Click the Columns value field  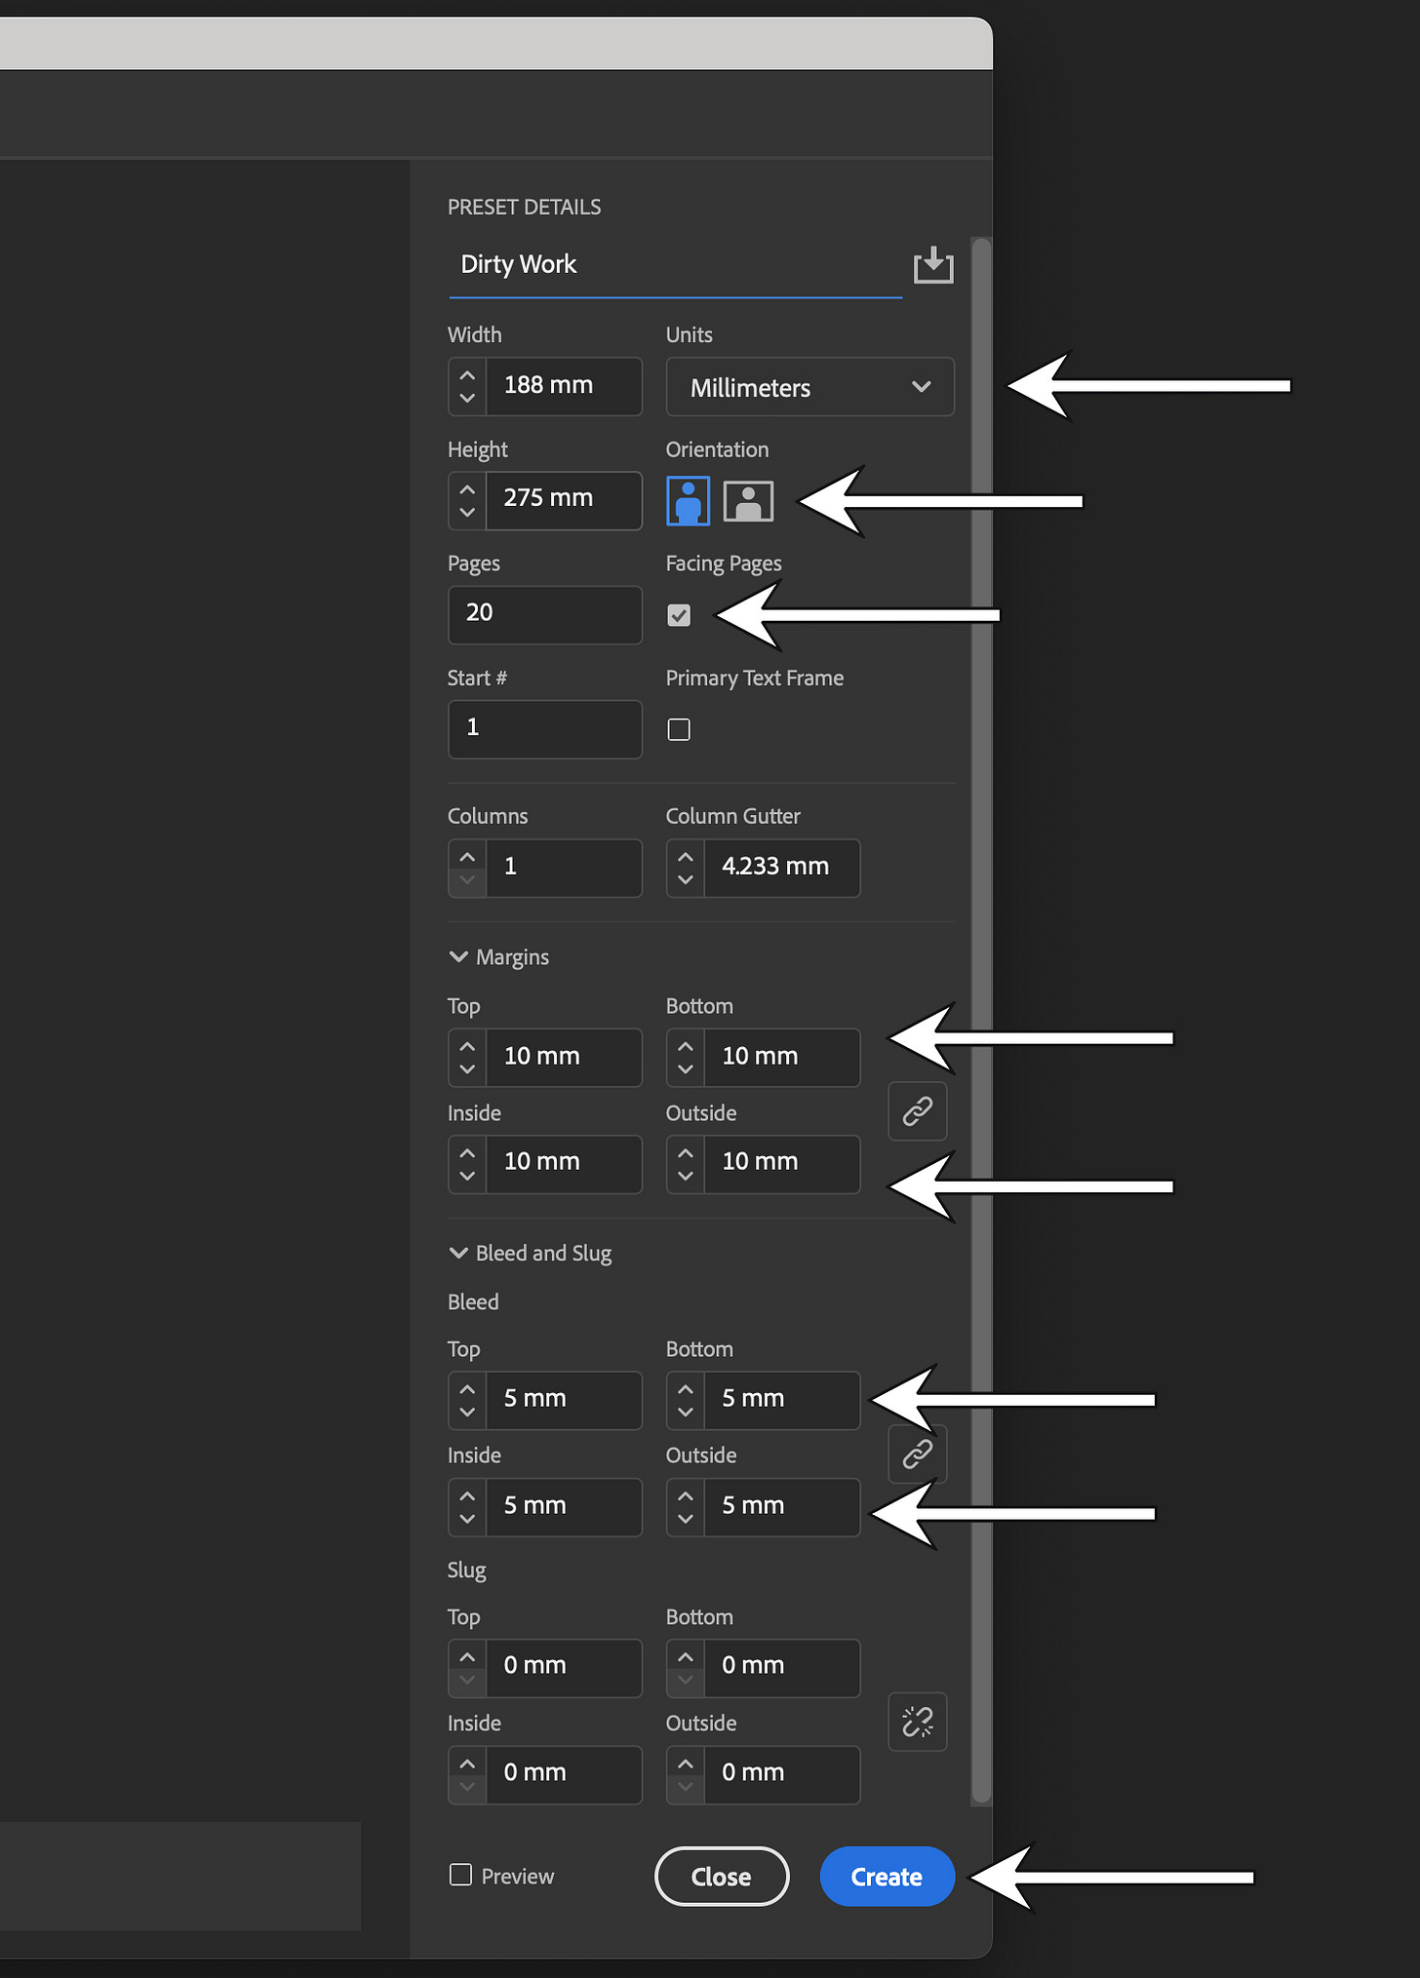[564, 868]
